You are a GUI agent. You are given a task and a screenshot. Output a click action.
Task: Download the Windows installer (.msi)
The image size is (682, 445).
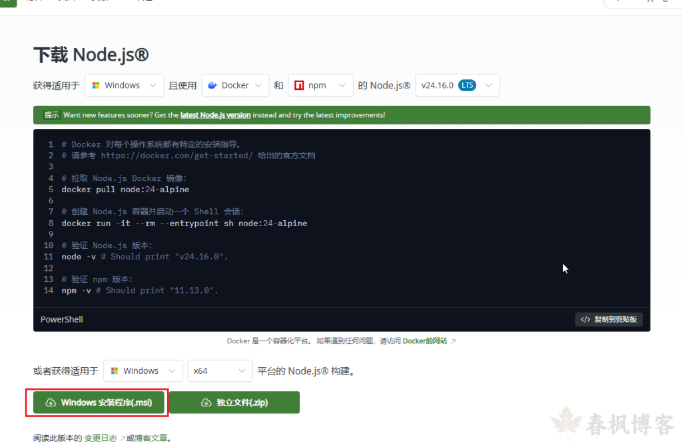99,402
